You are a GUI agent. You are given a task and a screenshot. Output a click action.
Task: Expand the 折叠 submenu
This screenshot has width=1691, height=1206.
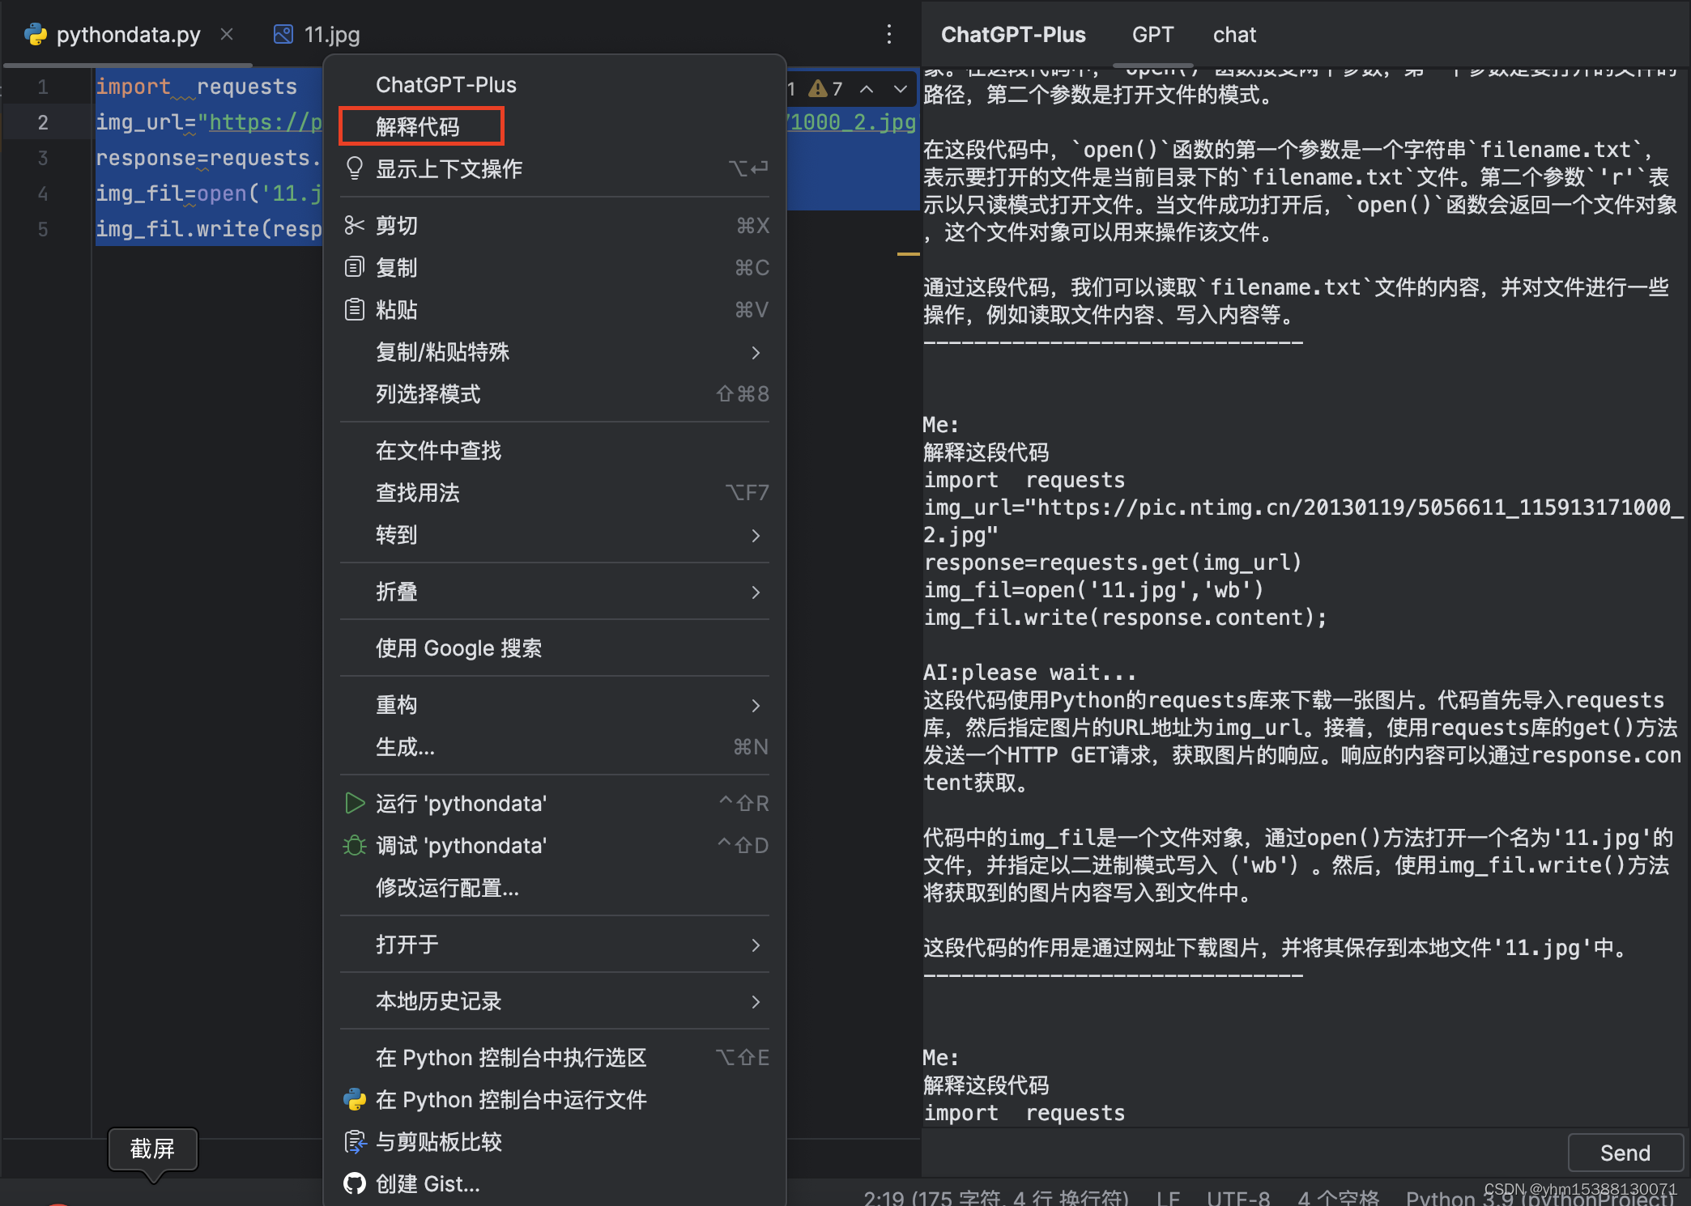pyautogui.click(x=555, y=591)
